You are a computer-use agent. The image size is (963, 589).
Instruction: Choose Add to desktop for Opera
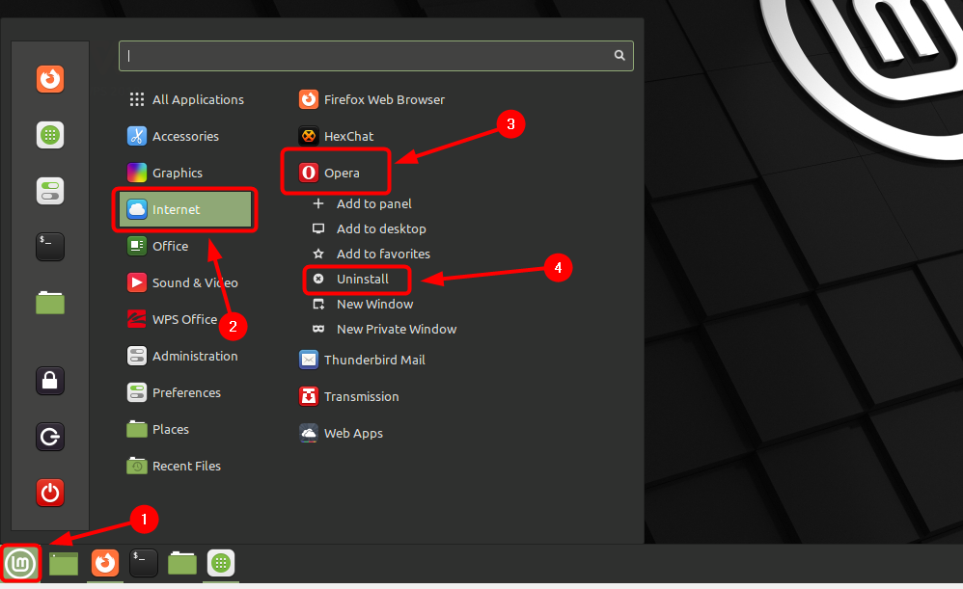[x=370, y=228]
